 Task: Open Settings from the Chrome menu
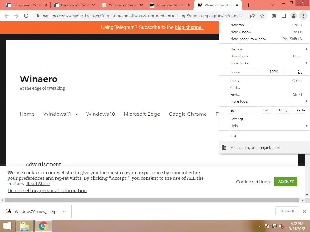tap(264, 119)
